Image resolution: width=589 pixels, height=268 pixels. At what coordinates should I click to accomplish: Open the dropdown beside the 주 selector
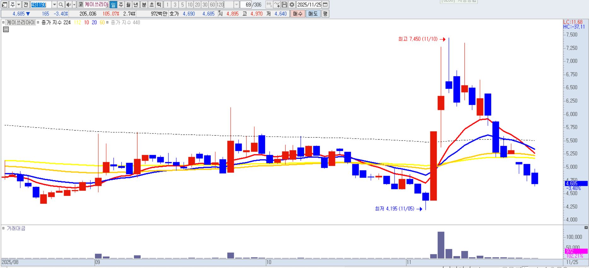click(x=19, y=5)
